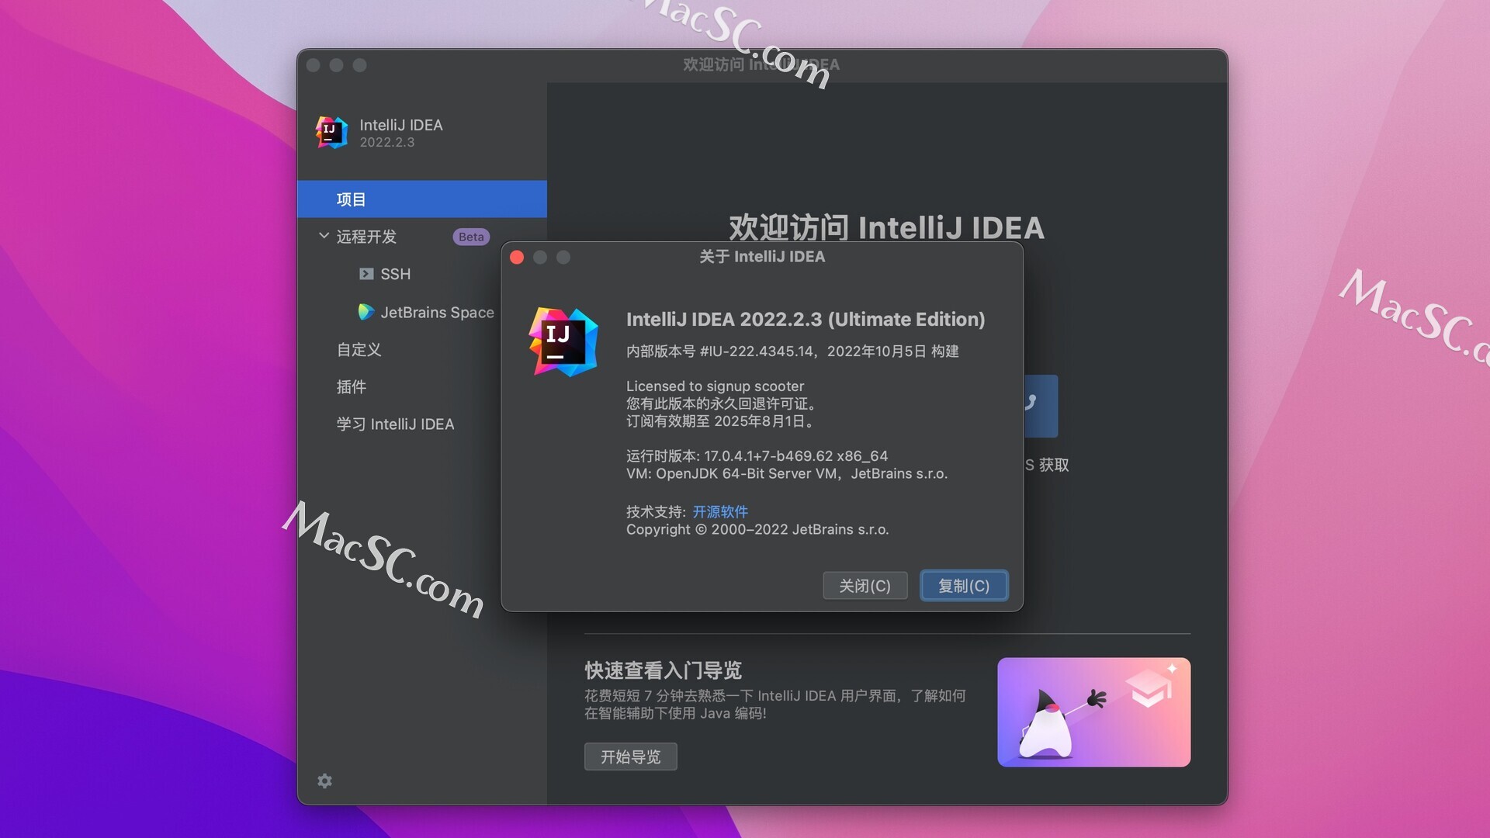Select SSH under remote development

395,274
